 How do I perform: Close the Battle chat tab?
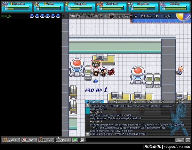coord(142,102)
